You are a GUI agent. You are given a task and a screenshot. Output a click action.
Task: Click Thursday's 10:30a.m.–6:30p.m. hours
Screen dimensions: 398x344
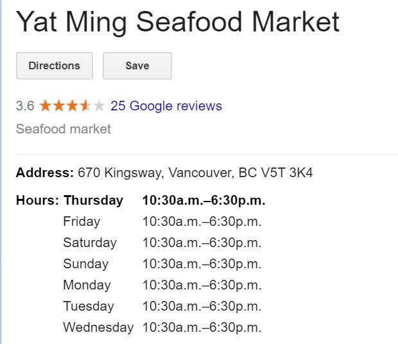pos(203,200)
